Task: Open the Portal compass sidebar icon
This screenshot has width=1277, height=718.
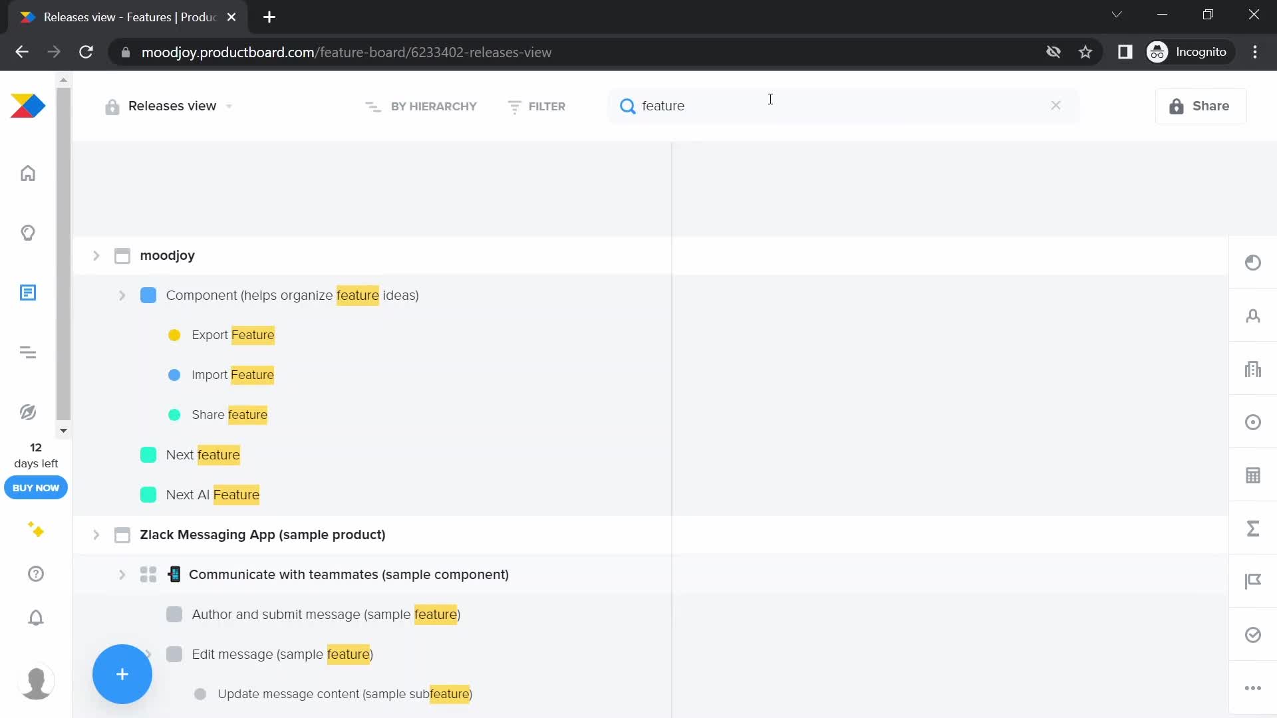Action: coord(28,412)
